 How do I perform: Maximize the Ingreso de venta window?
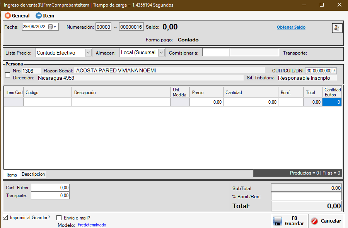tap(322, 5)
